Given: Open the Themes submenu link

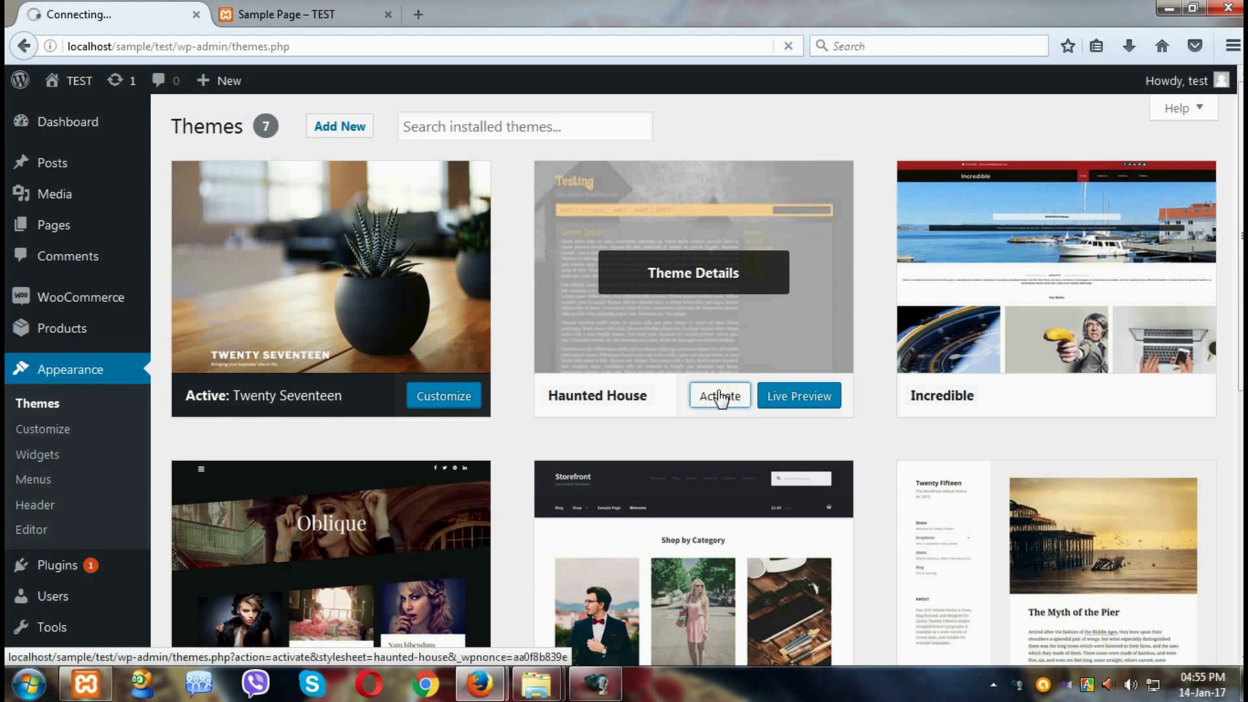Looking at the screenshot, I should [x=38, y=403].
